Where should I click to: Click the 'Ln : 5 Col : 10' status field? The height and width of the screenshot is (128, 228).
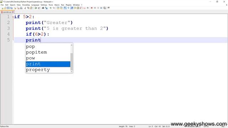point(155,127)
